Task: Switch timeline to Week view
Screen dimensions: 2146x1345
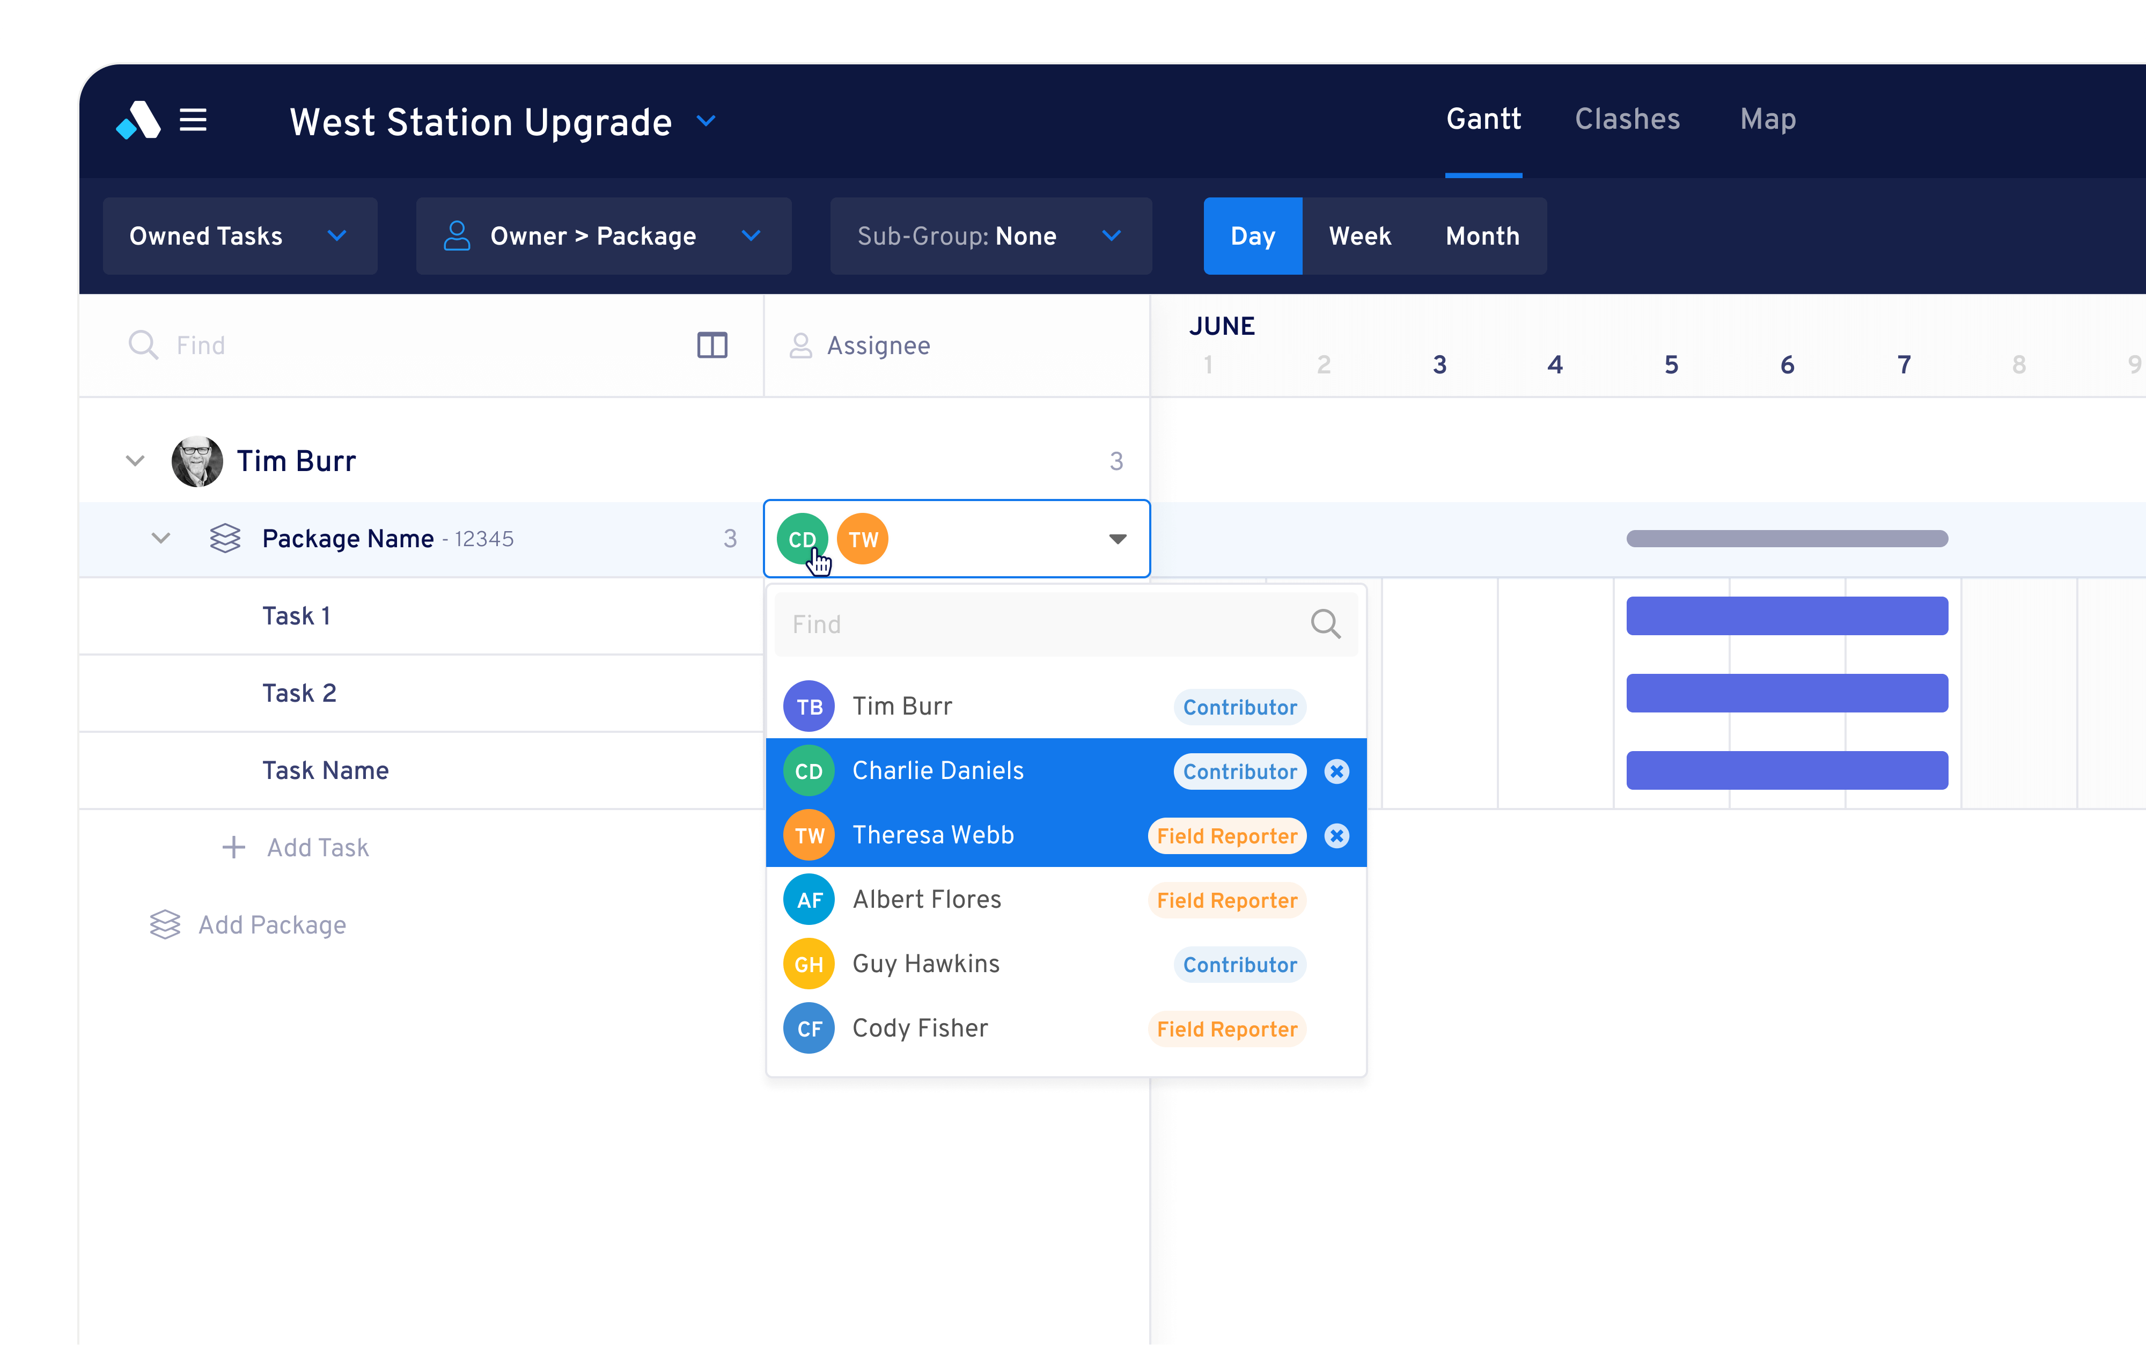Action: tap(1359, 236)
